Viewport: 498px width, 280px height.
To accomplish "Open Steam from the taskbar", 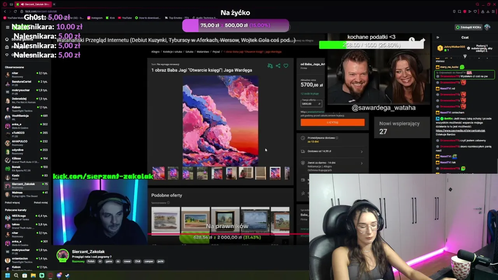I will 67,275.
